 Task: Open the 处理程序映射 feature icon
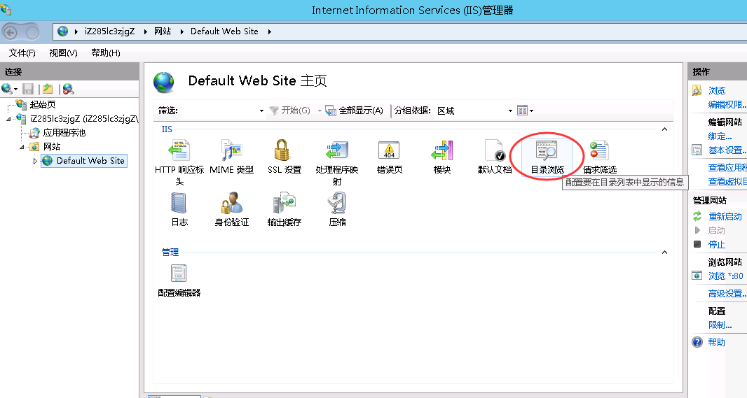tap(337, 151)
